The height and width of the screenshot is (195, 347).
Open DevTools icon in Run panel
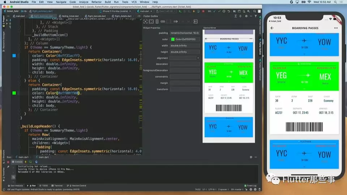tap(36, 162)
